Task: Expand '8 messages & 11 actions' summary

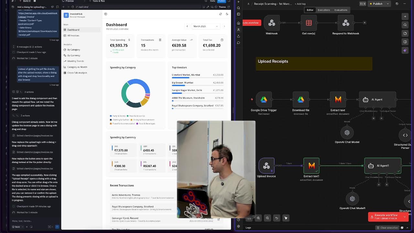Action: (27, 47)
